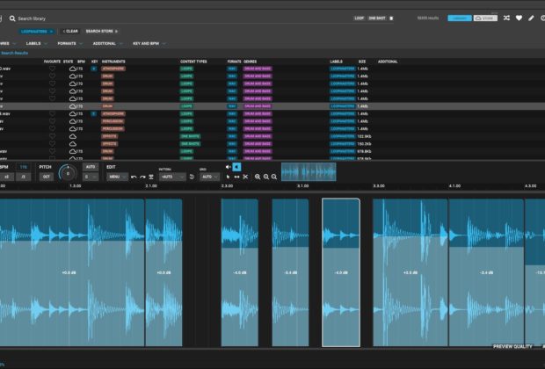Click the zoom in magnifier icon
545x369 pixels.
258,177
